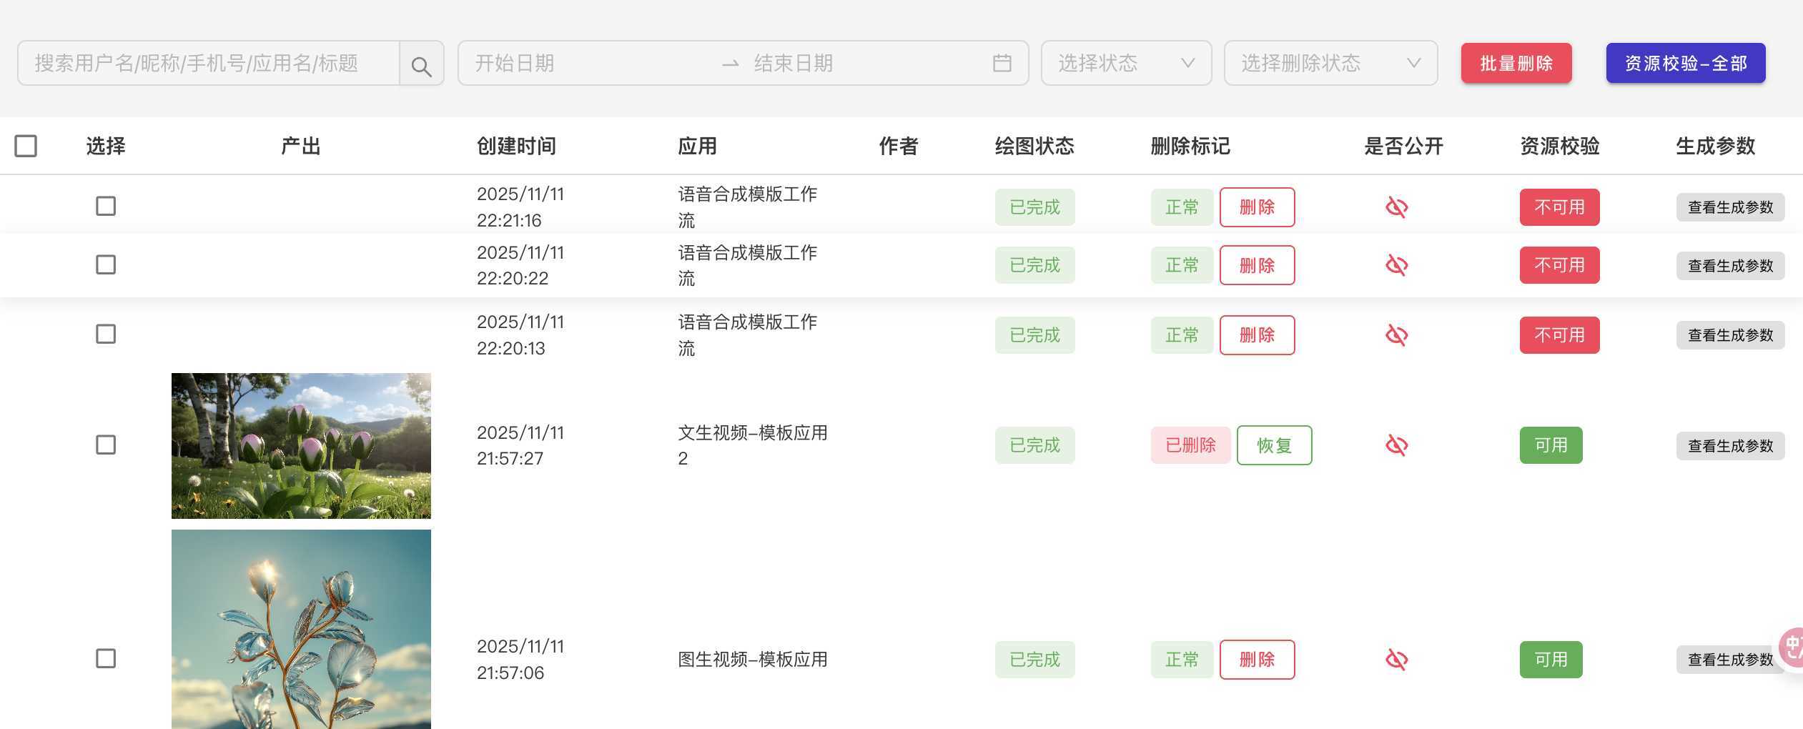Click hidden-eye icon for the 22:20:13 record

pos(1396,335)
